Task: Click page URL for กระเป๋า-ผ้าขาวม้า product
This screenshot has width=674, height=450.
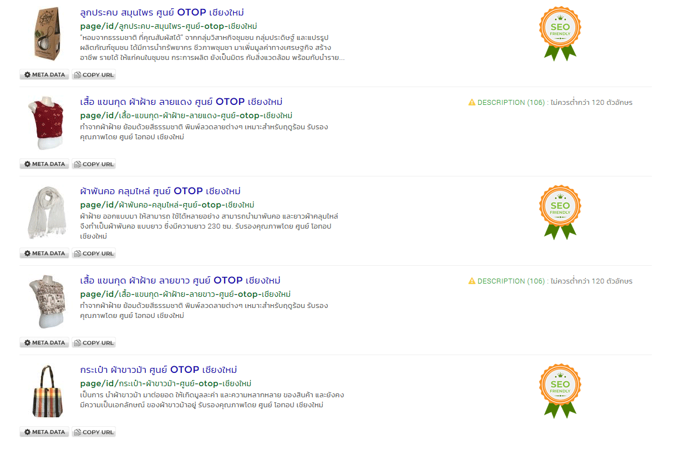Action: pos(165,383)
